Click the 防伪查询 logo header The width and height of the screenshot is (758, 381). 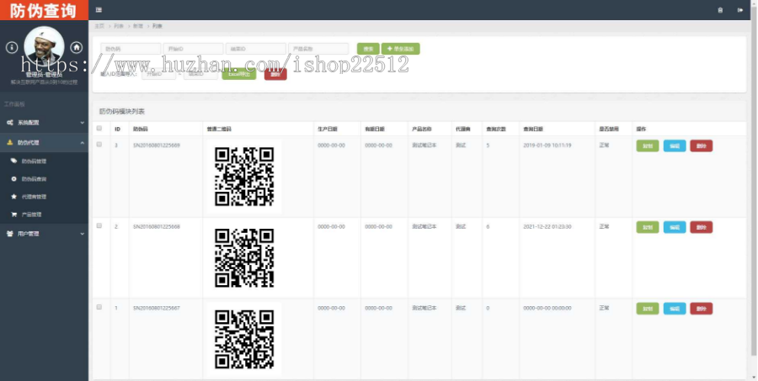[x=44, y=10]
